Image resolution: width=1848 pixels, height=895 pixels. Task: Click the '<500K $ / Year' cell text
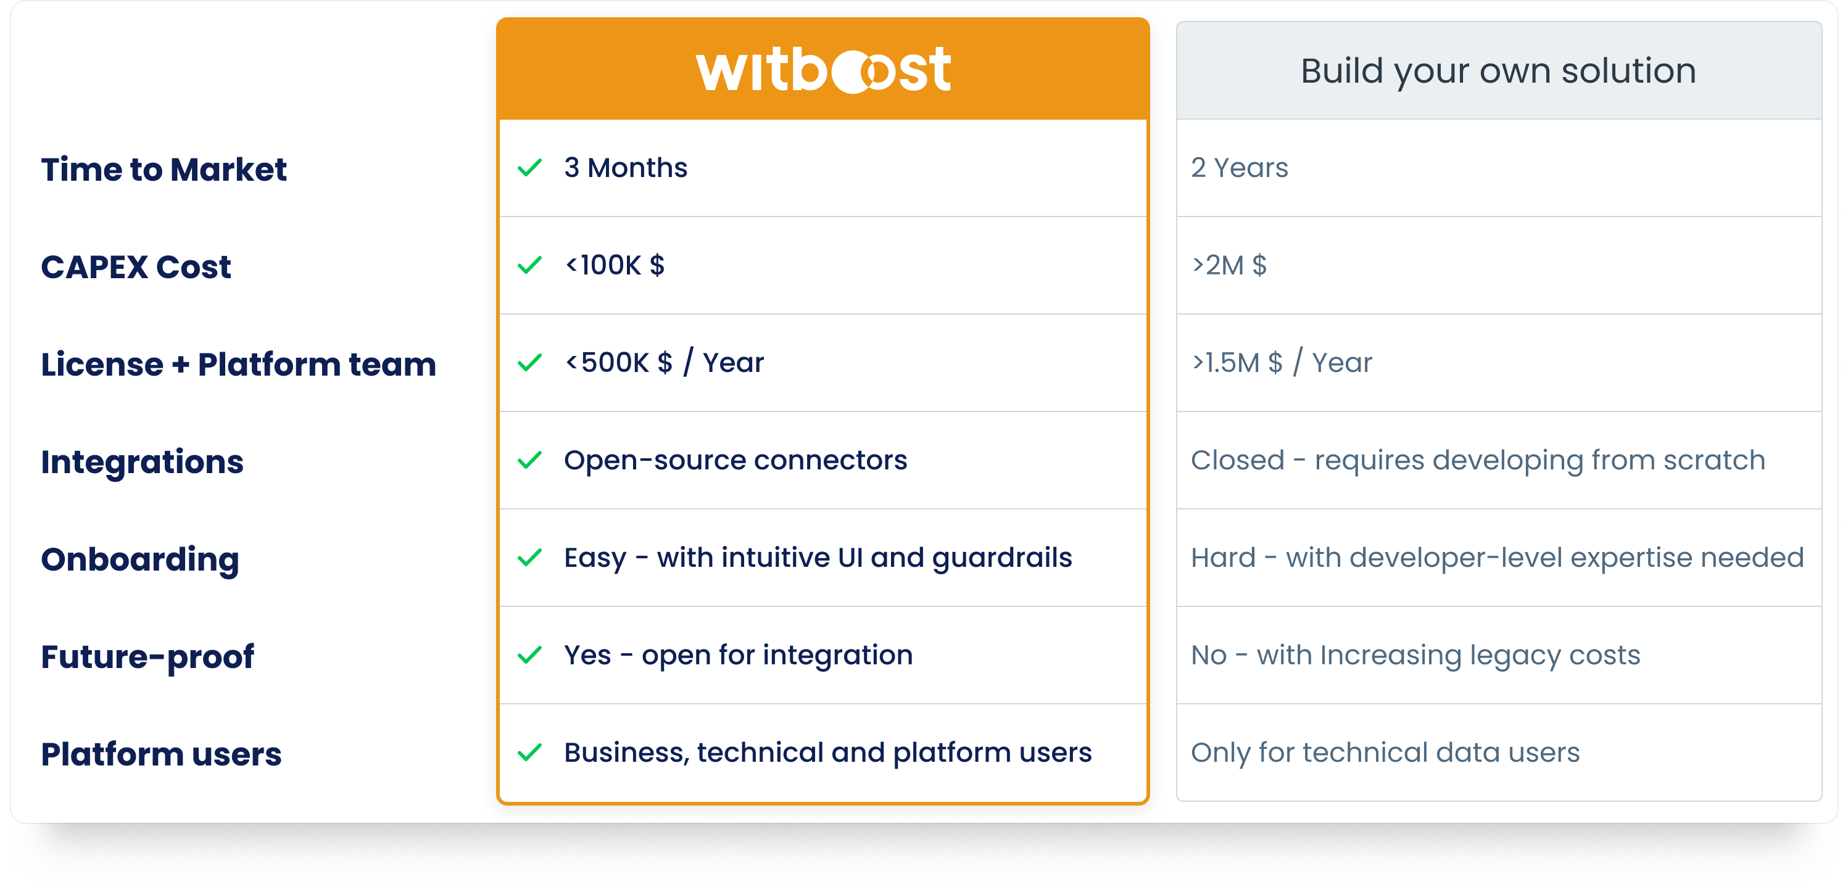(665, 362)
